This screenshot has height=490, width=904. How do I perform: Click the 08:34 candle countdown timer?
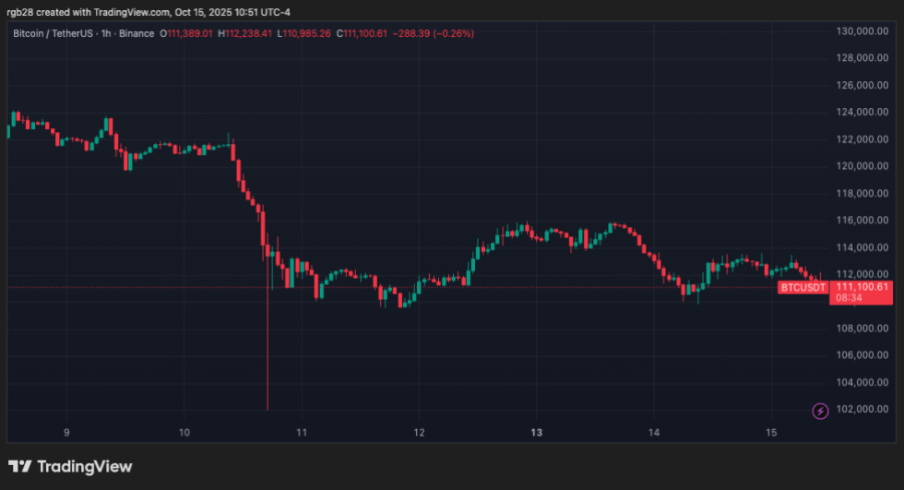pyautogui.click(x=849, y=299)
